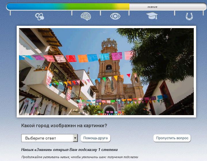Select the graduation cap knowledge icon

click(x=152, y=16)
